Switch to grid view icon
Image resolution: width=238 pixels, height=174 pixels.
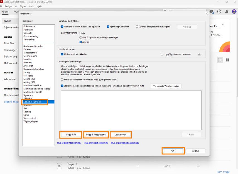(227, 60)
